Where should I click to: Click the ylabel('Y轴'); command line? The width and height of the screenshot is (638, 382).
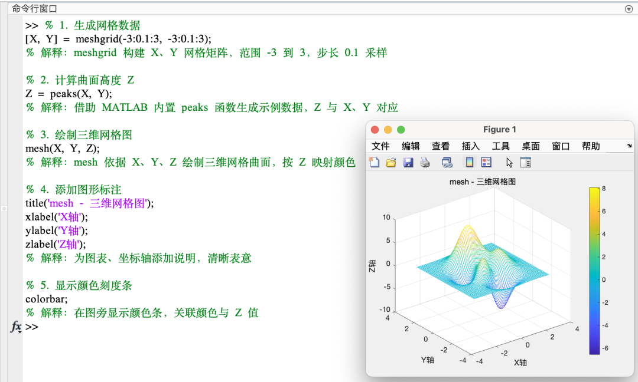[57, 230]
